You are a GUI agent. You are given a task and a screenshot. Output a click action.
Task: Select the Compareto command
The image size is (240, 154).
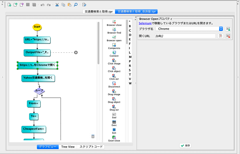click(x=114, y=46)
